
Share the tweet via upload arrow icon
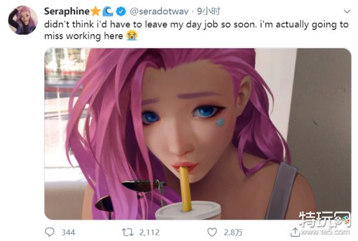pyautogui.click(x=295, y=232)
